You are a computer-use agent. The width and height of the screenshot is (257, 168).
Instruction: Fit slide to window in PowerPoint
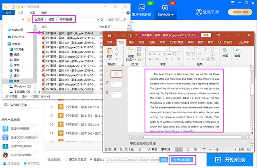coord(249,149)
